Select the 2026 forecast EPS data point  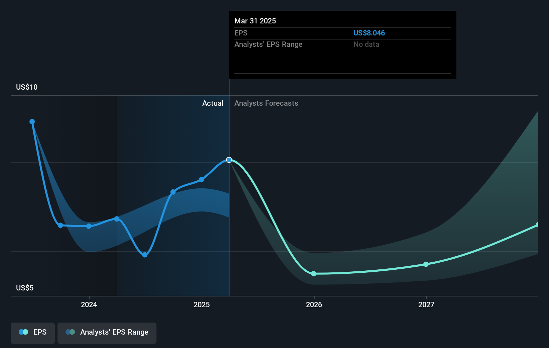pyautogui.click(x=314, y=274)
